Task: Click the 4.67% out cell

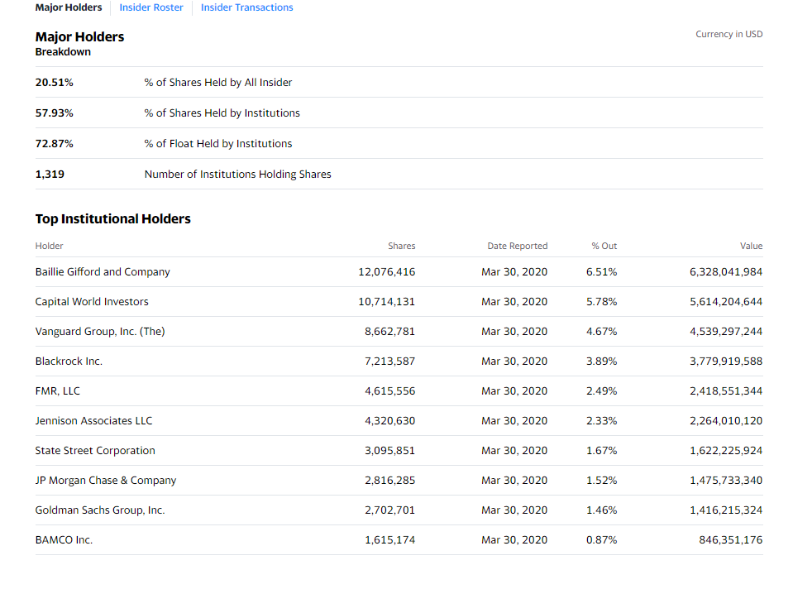Action: 602,332
